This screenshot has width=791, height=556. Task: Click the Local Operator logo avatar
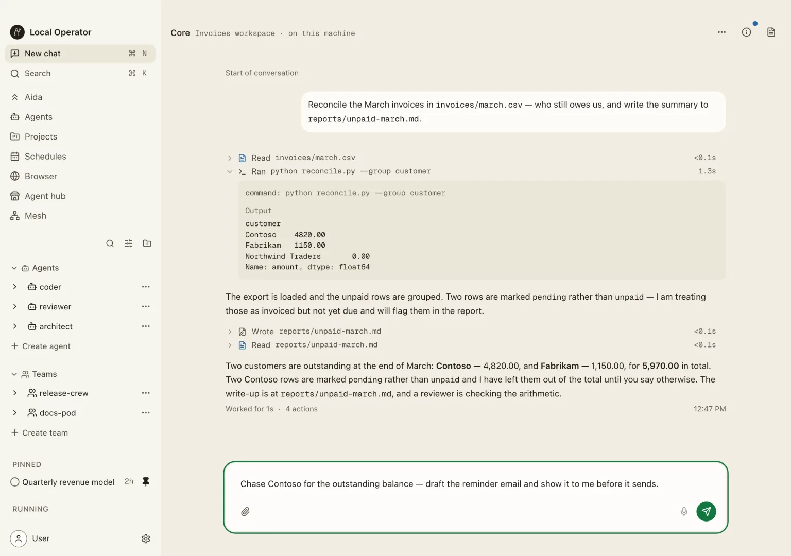tap(17, 32)
